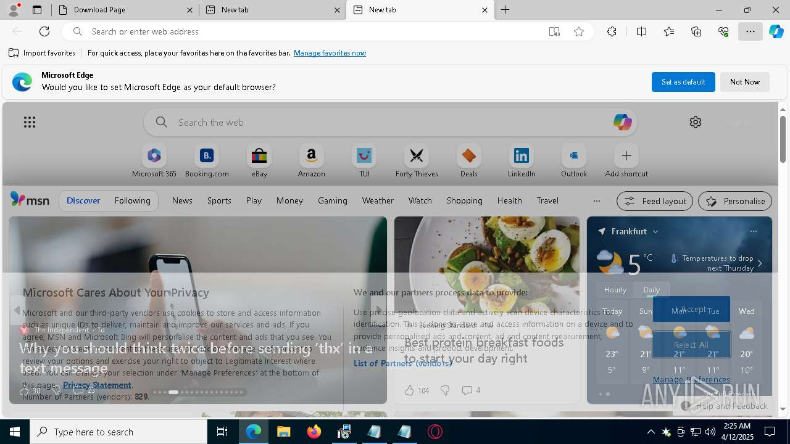Open the page settings gear icon
This screenshot has height=444, width=790.
click(696, 122)
